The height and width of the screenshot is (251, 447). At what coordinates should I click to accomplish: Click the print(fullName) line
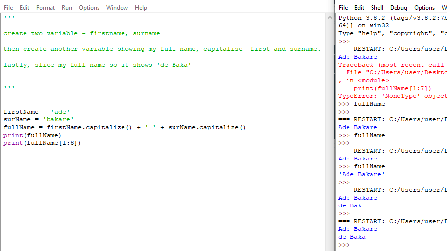[32, 135]
